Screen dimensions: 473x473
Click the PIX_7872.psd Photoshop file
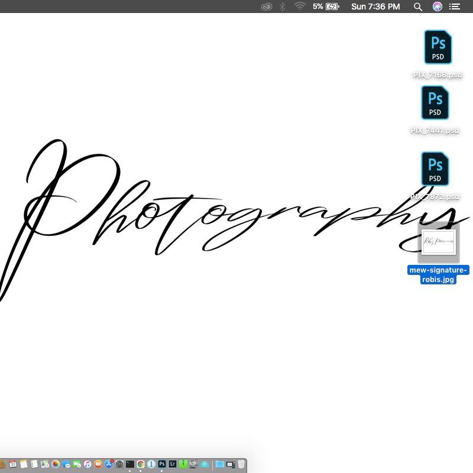(x=435, y=169)
